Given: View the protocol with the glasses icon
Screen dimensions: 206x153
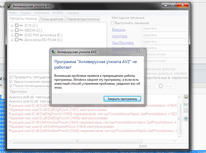Looking at the screenshot, I should click(x=186, y=104).
